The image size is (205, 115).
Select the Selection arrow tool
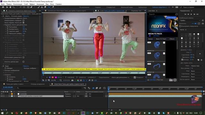[7, 7]
